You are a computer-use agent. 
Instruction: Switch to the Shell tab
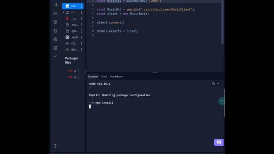[104, 77]
